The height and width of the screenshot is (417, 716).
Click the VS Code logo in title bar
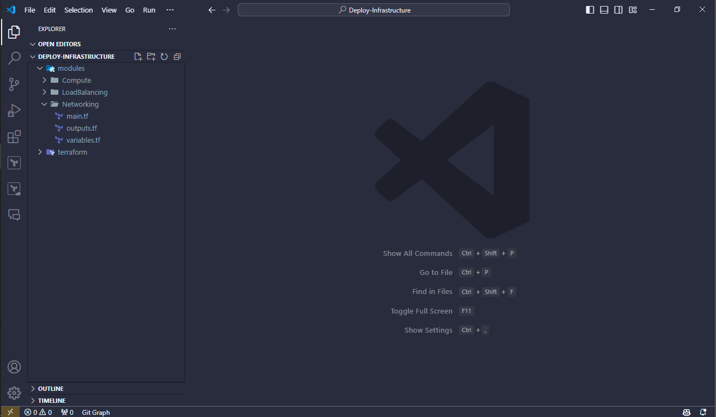pos(11,10)
